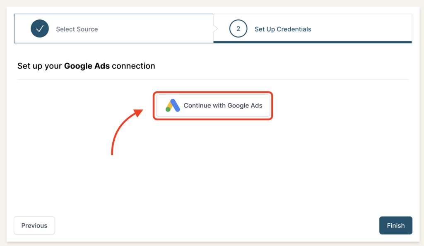Click the Set Up Credentials label text
424x246 pixels.
(x=283, y=29)
